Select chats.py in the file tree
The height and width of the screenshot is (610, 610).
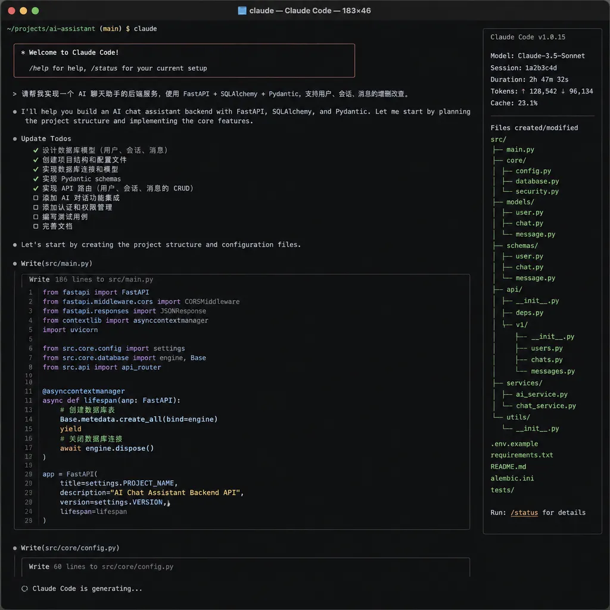547,360
